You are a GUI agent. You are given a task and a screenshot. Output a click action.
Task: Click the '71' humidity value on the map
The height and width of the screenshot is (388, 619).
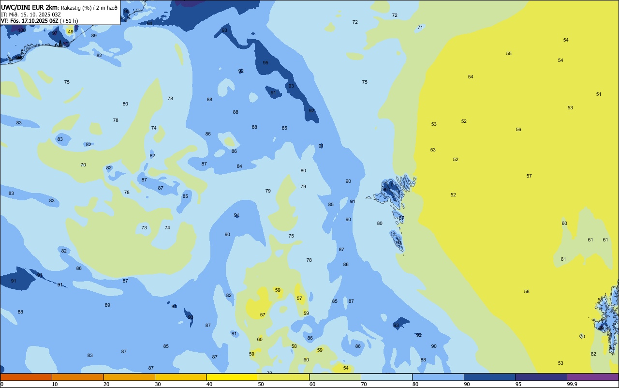[420, 28]
